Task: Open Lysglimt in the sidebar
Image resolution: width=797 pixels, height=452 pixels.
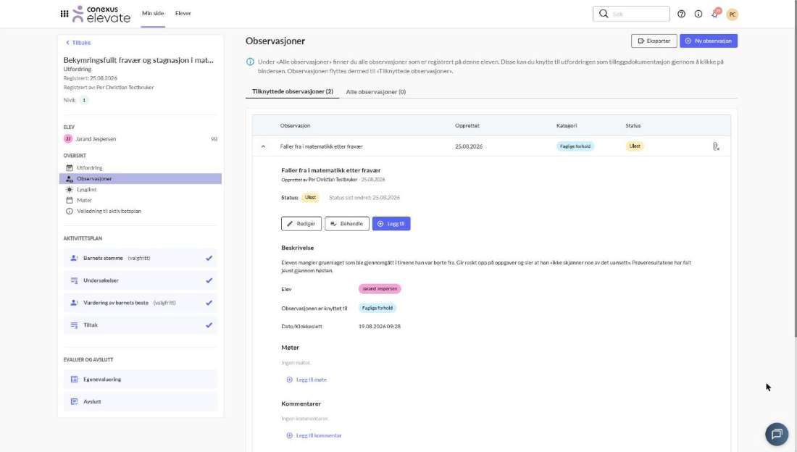Action: pyautogui.click(x=141, y=190)
